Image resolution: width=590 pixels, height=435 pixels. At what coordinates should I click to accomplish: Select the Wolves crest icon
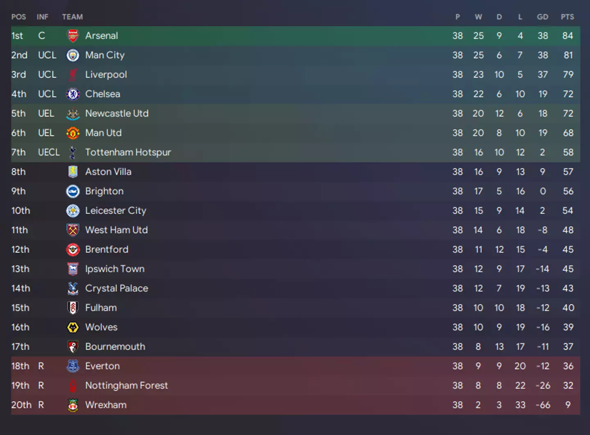point(73,327)
